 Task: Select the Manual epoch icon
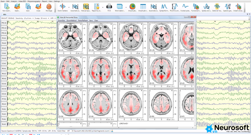click(86, 8)
